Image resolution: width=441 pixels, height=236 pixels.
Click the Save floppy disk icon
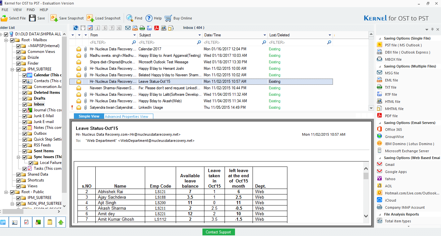point(32,18)
